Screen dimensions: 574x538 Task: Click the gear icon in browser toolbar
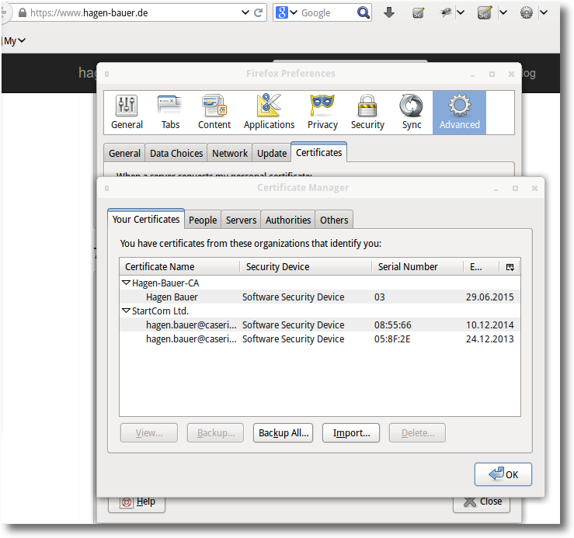tap(527, 12)
